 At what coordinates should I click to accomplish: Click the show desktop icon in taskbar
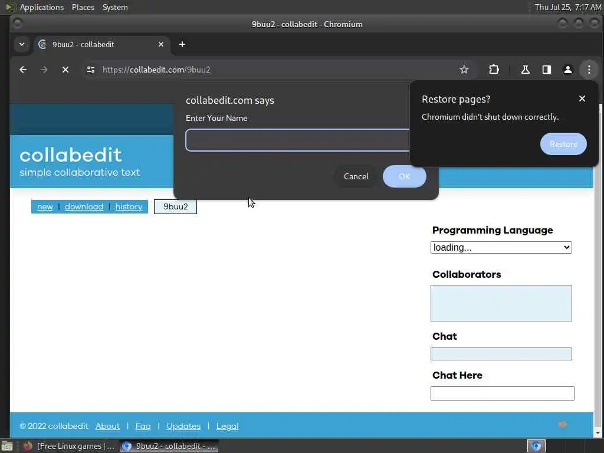pyautogui.click(x=7, y=446)
